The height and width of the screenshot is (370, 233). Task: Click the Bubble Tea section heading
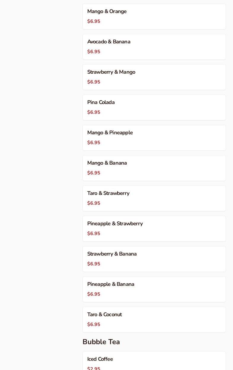[101, 342]
